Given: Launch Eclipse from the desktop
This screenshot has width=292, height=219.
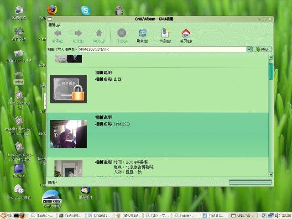Looking at the screenshot, I should coord(19,169).
